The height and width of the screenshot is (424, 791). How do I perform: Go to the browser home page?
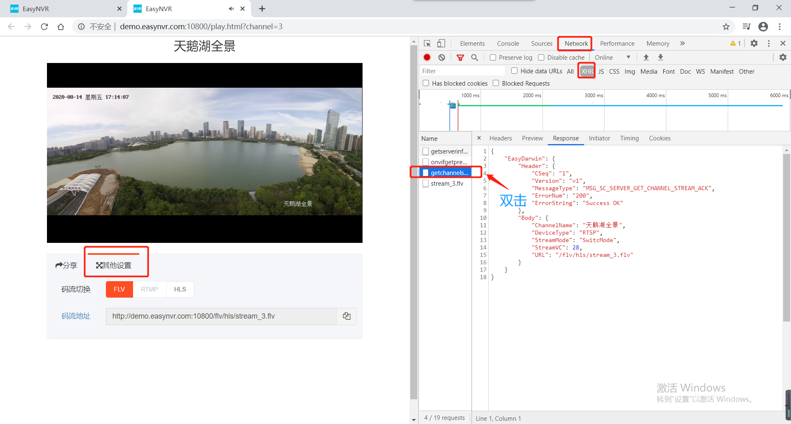[61, 27]
